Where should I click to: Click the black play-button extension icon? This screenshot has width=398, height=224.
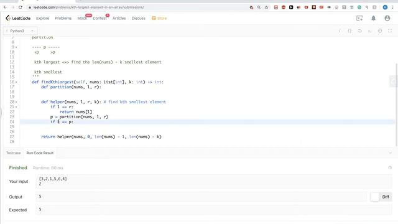291,7
